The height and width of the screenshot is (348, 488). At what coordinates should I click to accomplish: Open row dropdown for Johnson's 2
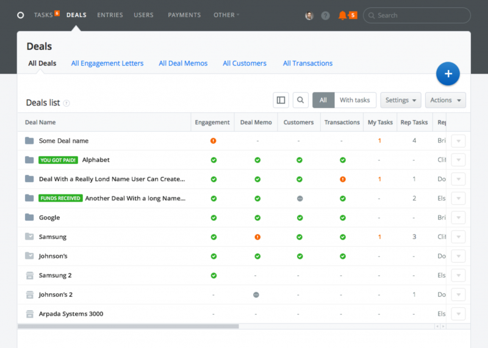pos(458,295)
